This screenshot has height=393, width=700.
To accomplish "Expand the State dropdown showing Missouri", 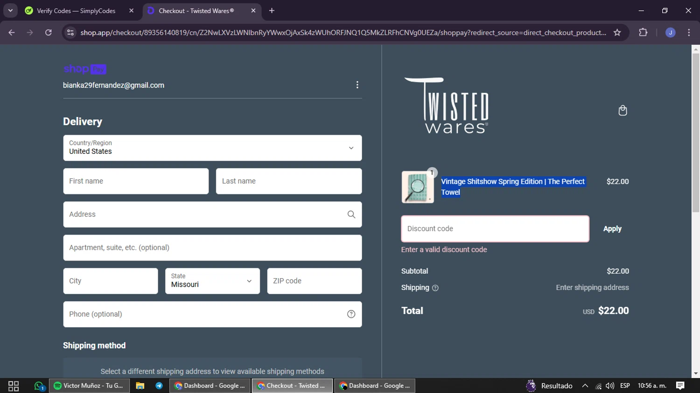I will click(x=212, y=281).
